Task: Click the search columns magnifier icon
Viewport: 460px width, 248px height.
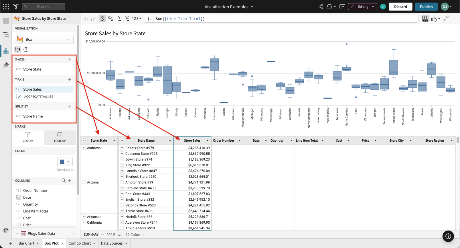Action: click(64, 181)
